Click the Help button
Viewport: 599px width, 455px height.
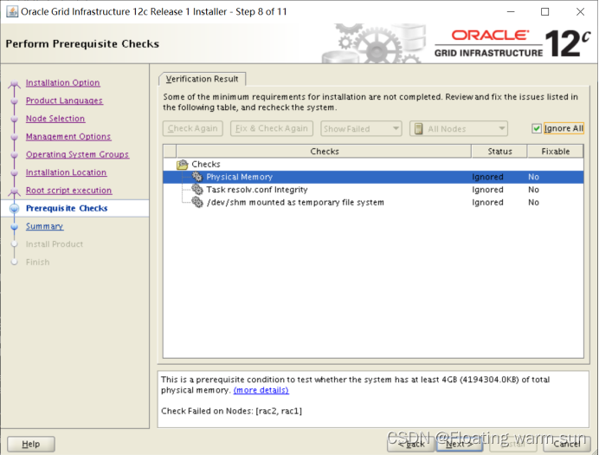coord(31,444)
